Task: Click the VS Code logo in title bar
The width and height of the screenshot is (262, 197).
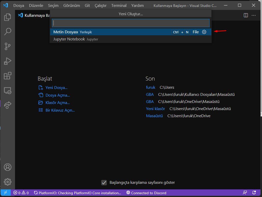Action: [x=6, y=5]
